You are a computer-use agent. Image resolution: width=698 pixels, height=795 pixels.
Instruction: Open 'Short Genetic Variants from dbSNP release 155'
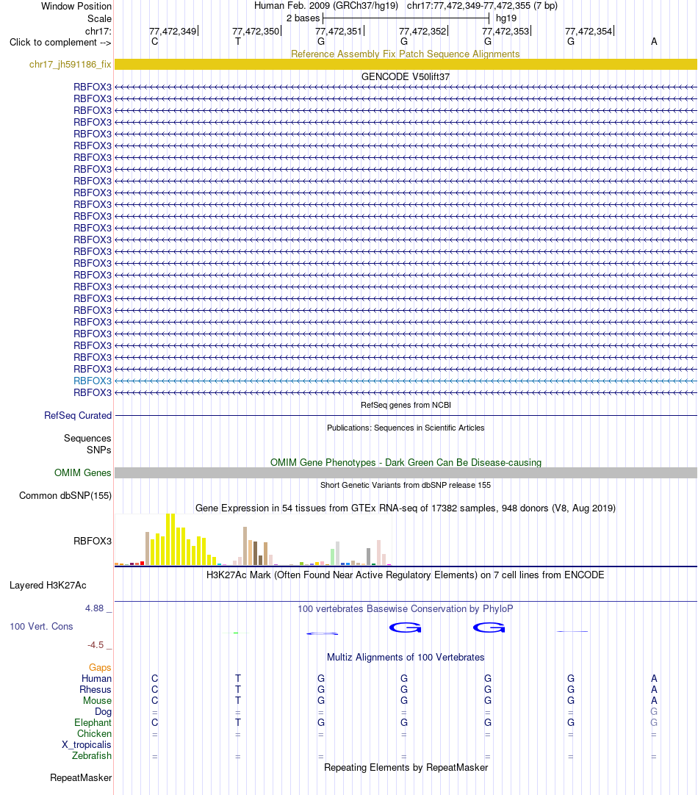pyautogui.click(x=406, y=485)
